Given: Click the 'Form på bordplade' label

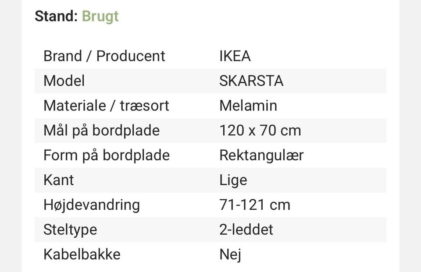Looking at the screenshot, I should point(107,155).
